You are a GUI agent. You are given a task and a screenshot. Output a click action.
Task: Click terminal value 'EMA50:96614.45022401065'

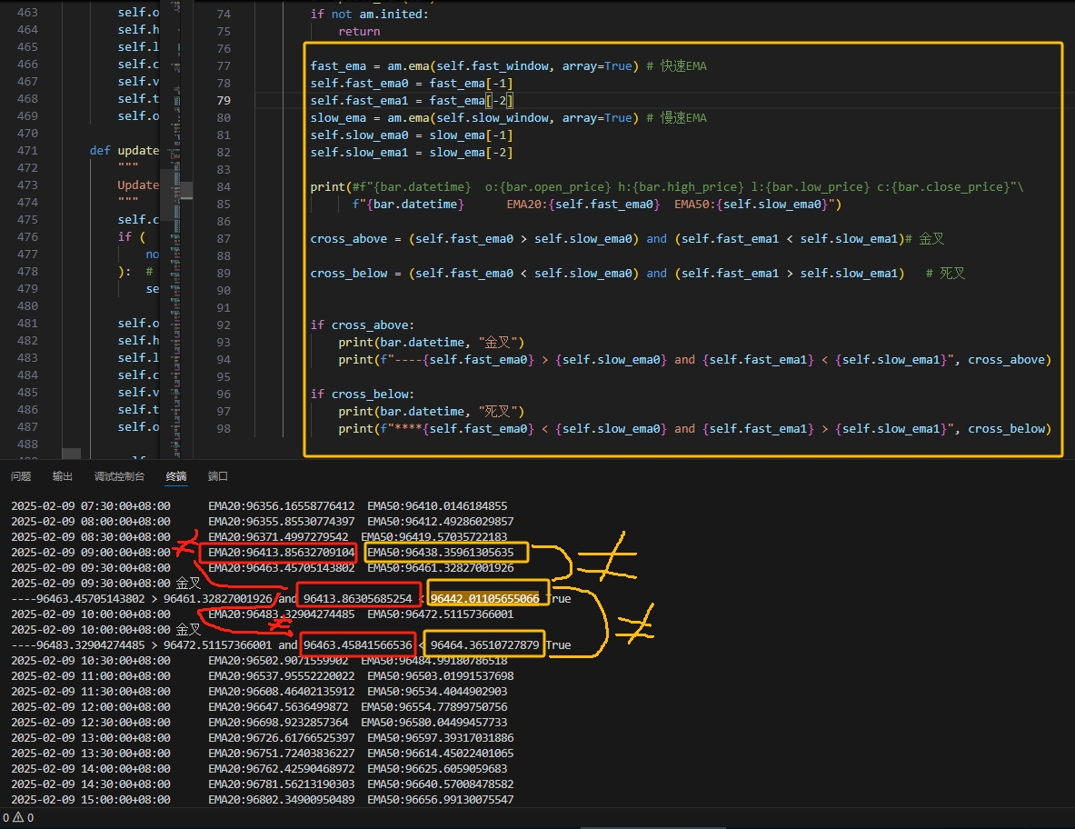441,753
